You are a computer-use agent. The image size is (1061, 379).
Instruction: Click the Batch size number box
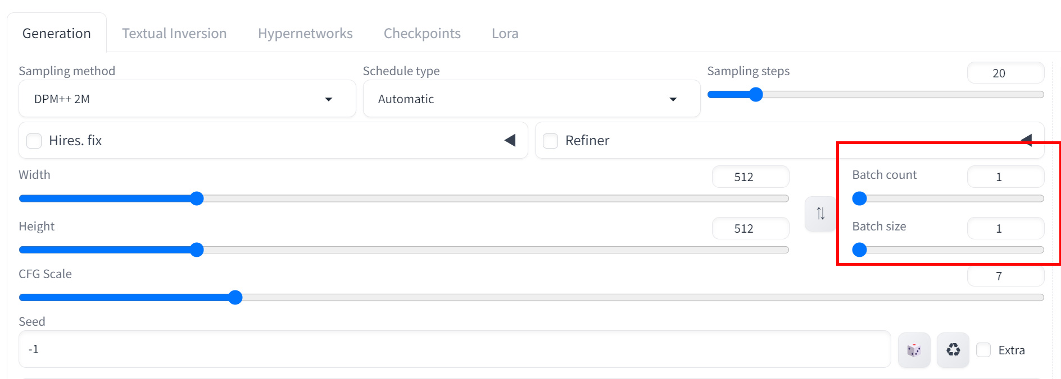1005,229
